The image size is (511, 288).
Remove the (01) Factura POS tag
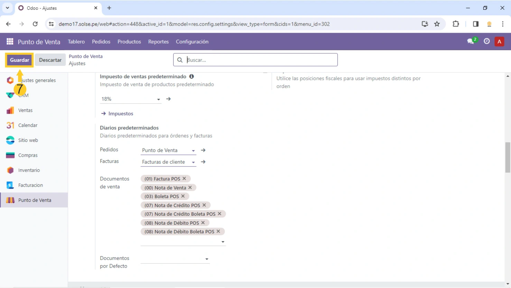pos(184,179)
